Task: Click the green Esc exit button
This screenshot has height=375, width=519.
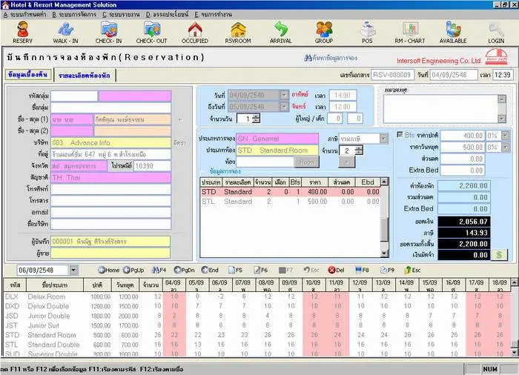Action: coord(412,270)
